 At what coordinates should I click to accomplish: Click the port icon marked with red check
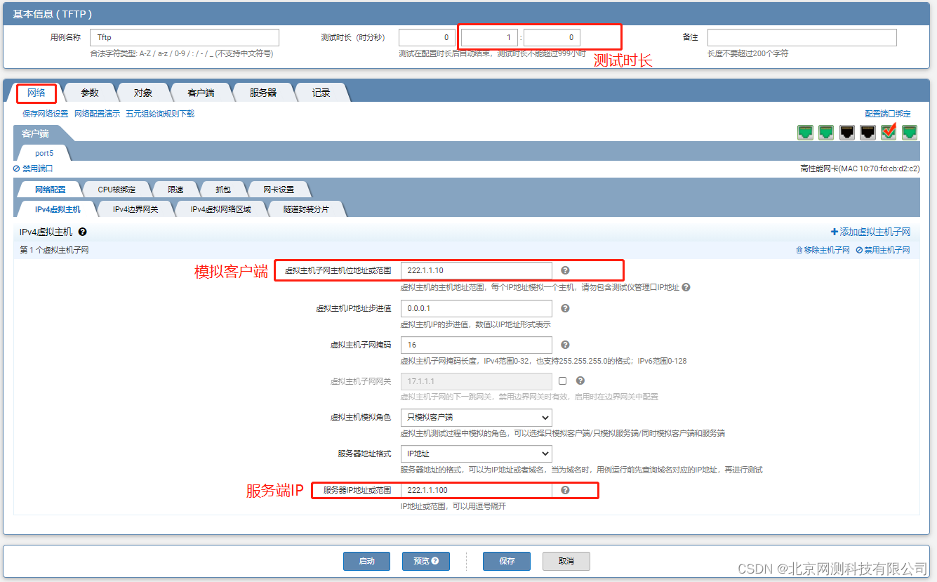[889, 131]
